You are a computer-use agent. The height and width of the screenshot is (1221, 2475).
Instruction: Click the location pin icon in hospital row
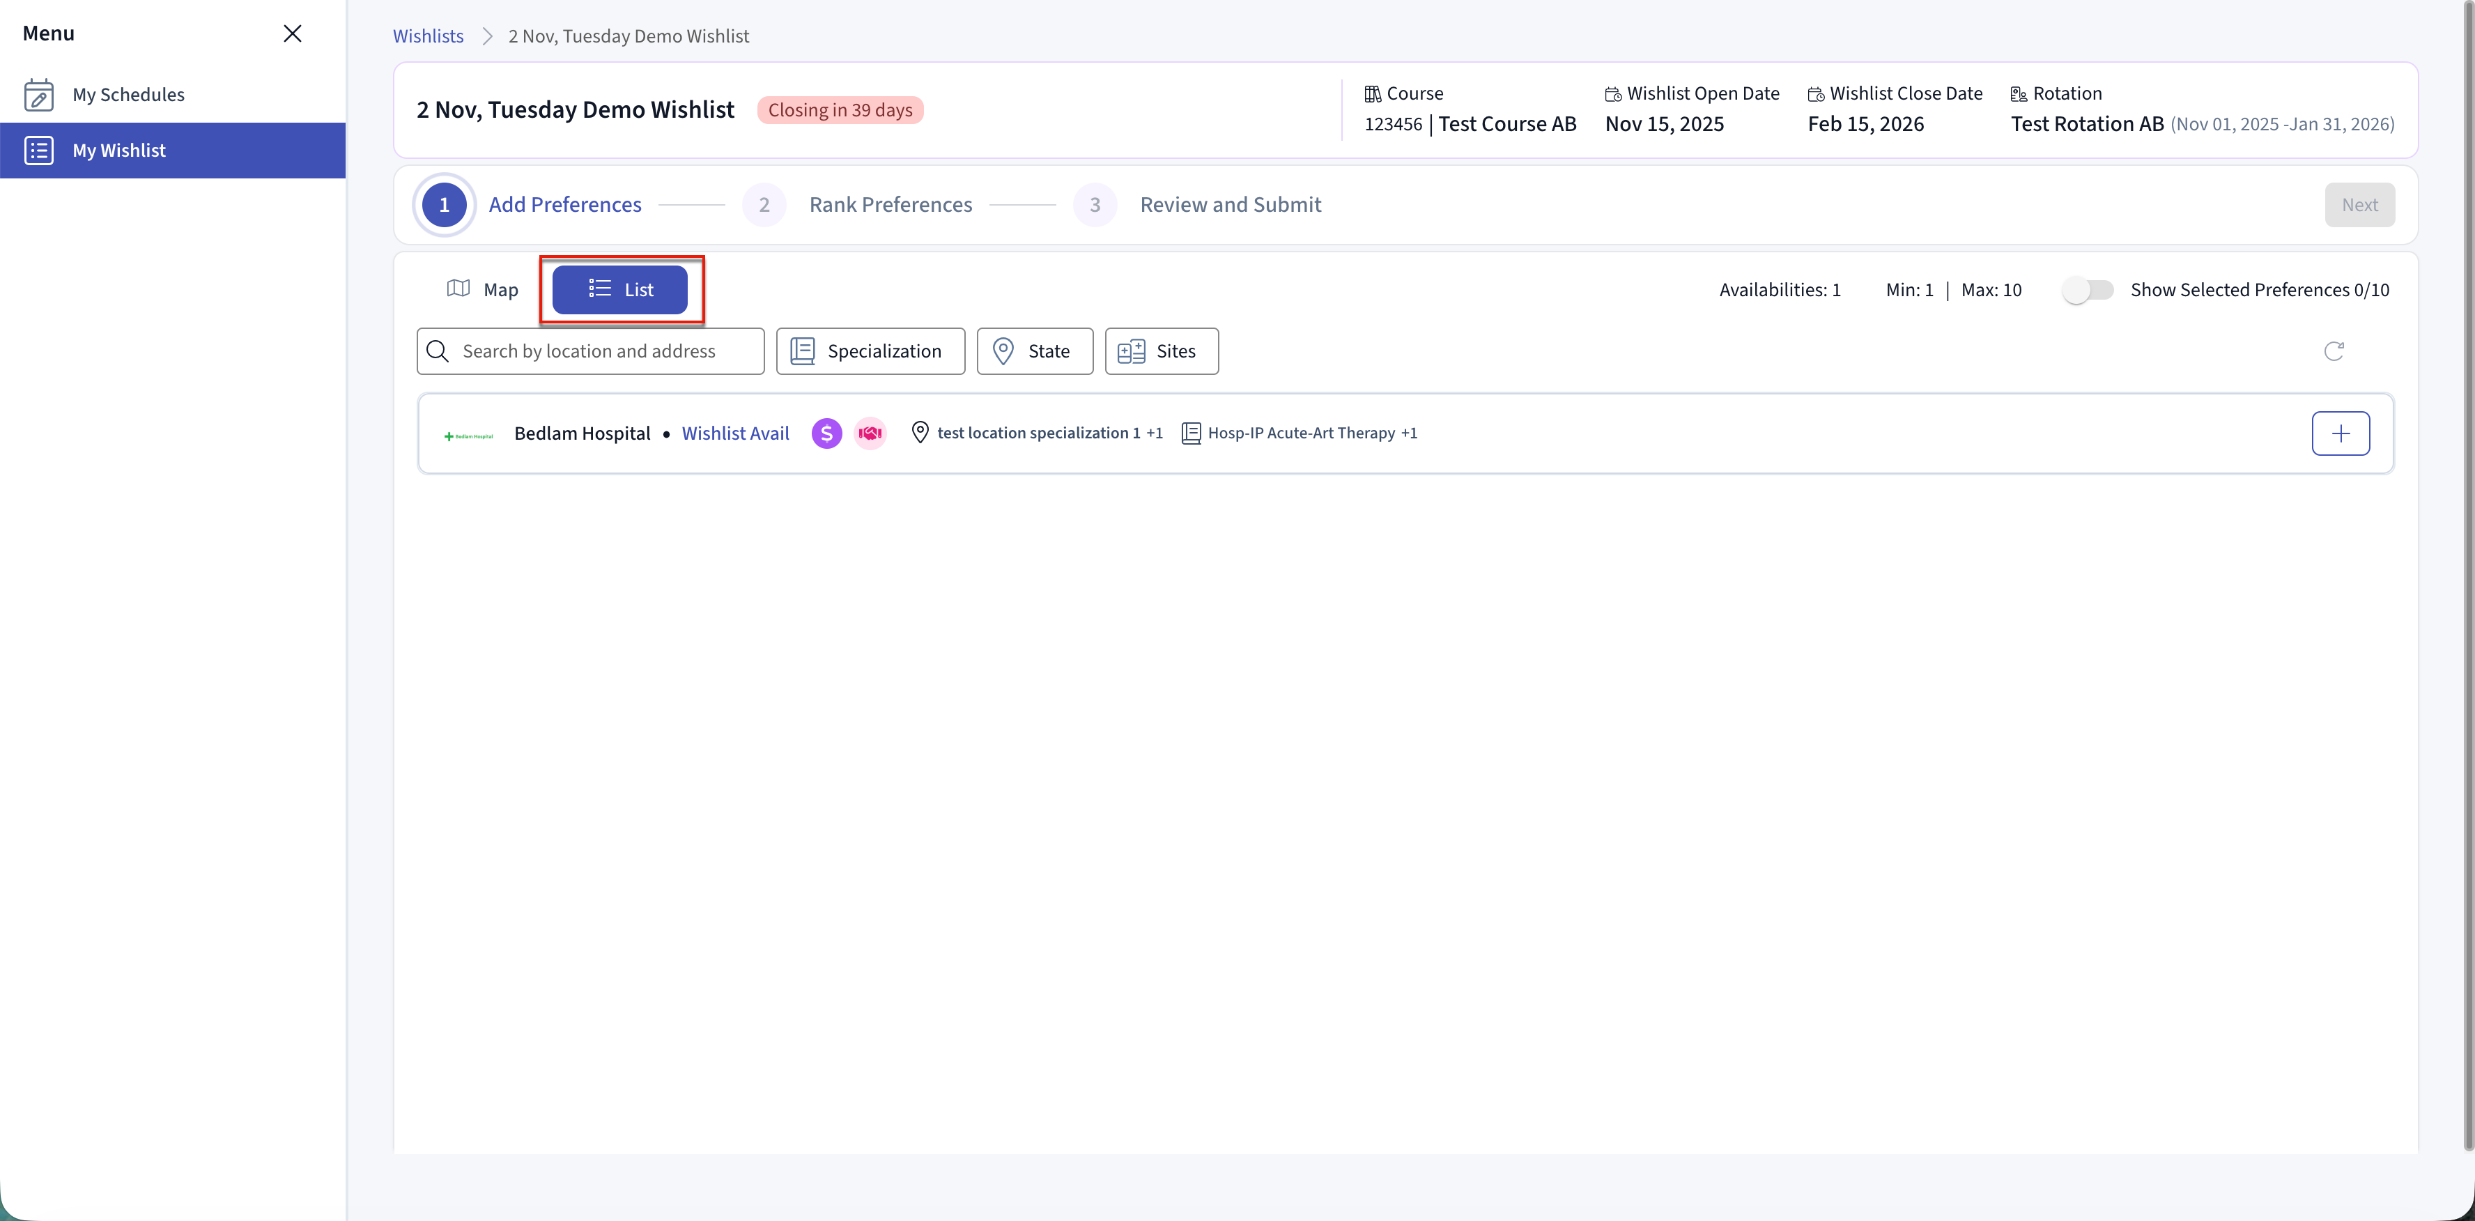coord(920,433)
